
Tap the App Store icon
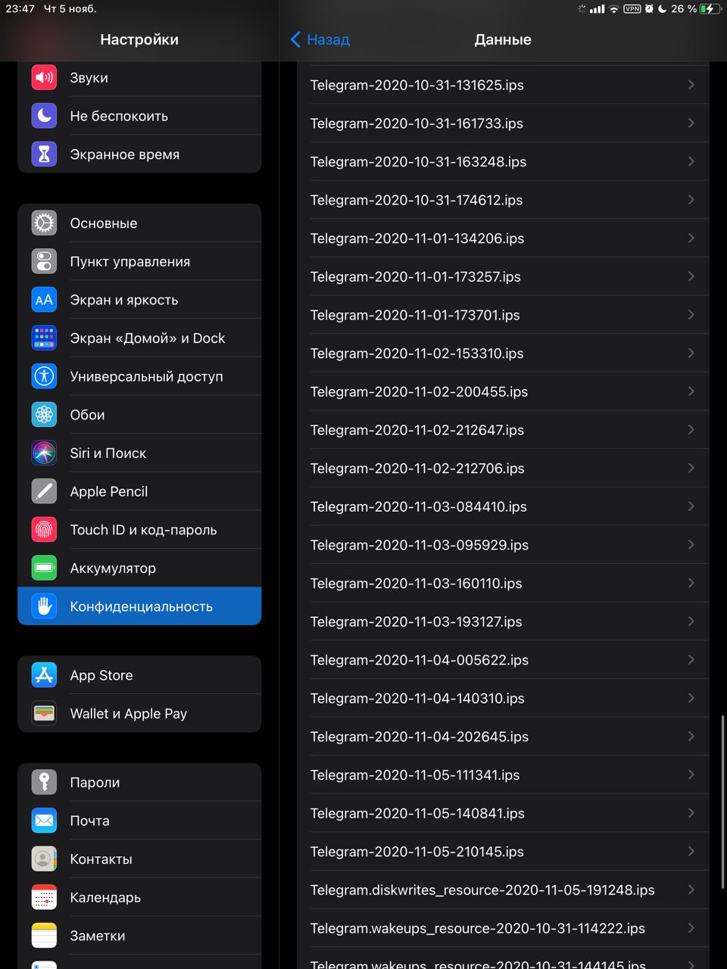(x=44, y=675)
